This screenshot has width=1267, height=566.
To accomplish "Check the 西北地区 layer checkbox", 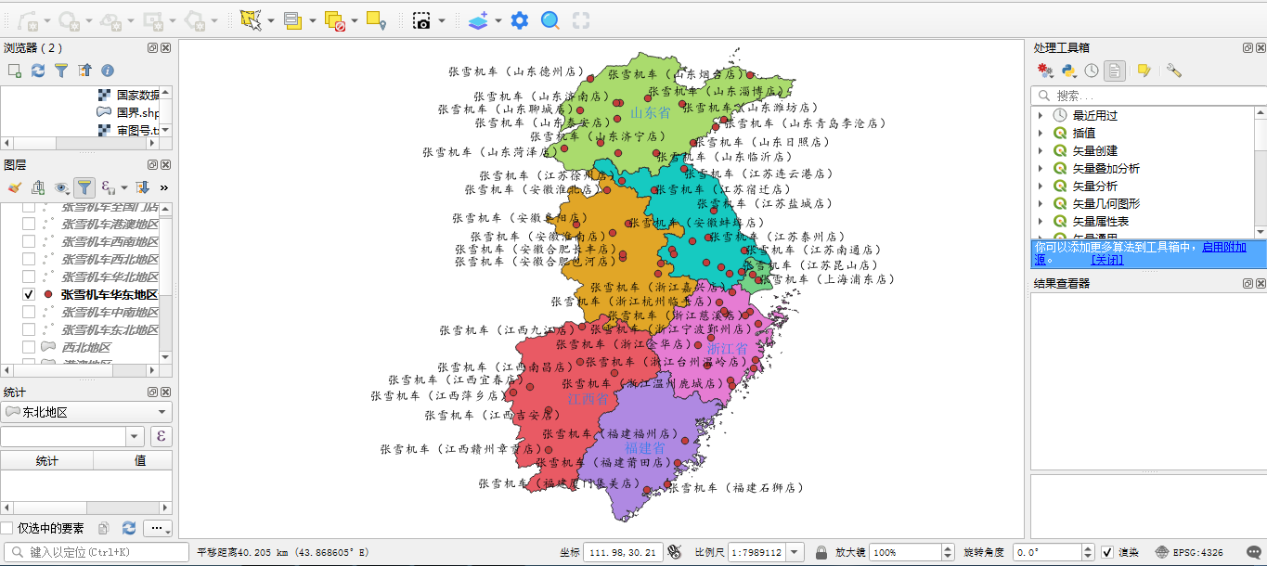I will coord(29,347).
